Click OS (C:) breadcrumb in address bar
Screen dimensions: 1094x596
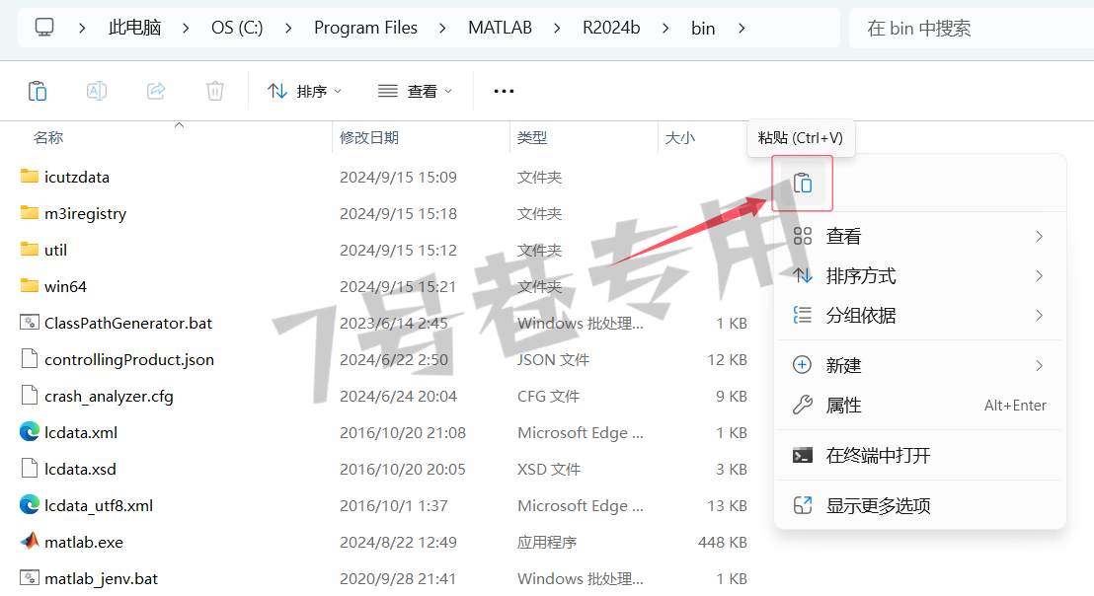237,28
